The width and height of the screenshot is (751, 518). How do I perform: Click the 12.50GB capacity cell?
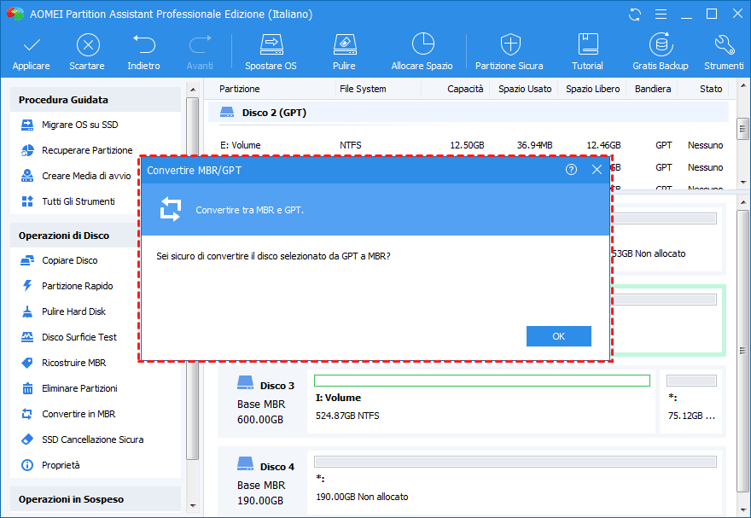pyautogui.click(x=467, y=145)
